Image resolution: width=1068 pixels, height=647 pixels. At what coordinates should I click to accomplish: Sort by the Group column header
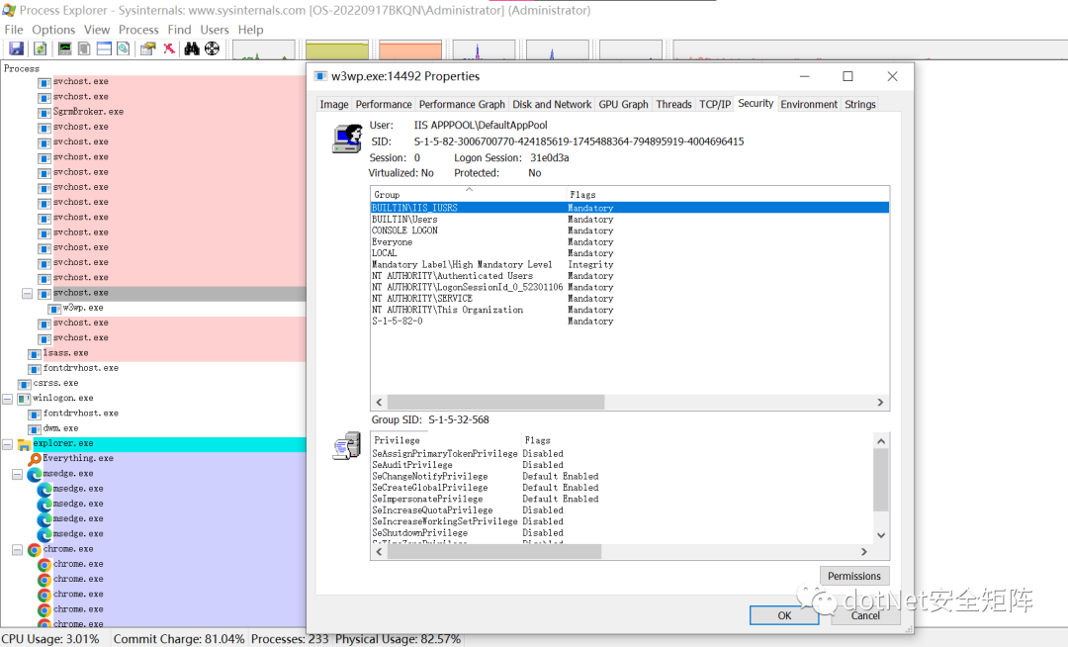469,194
